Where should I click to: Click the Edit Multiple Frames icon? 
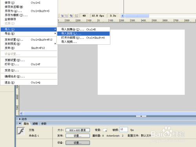click(x=71, y=16)
